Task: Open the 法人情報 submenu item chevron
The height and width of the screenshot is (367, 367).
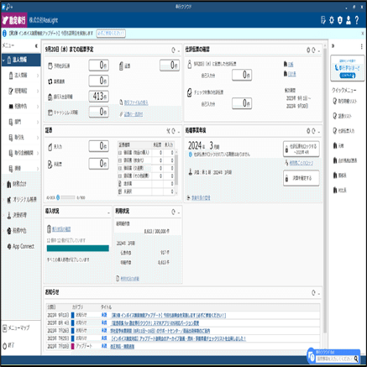Action: click(38, 76)
